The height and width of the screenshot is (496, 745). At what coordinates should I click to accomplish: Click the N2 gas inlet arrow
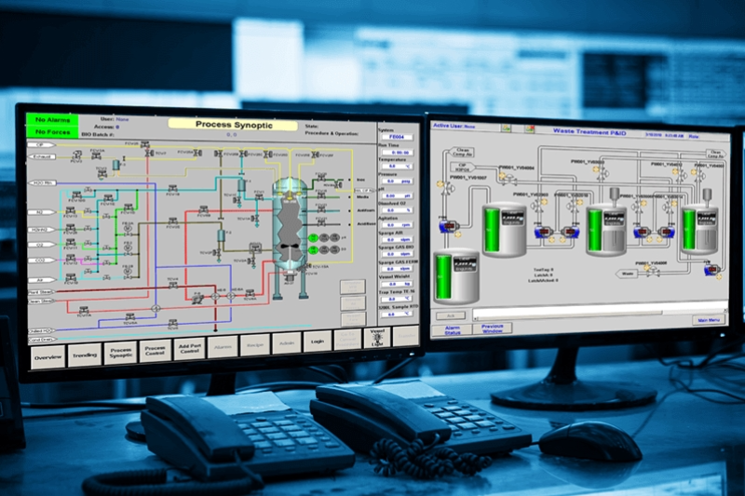point(42,213)
